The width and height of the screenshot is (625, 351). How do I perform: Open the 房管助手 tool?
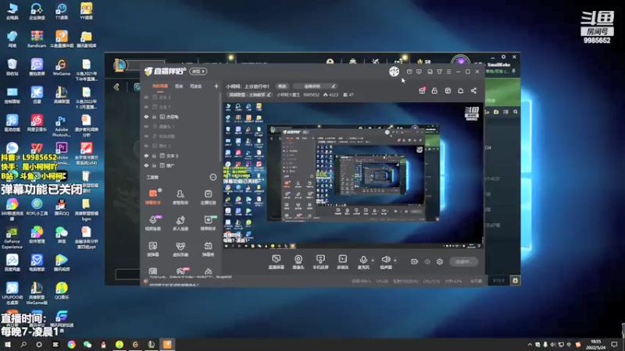click(x=180, y=197)
